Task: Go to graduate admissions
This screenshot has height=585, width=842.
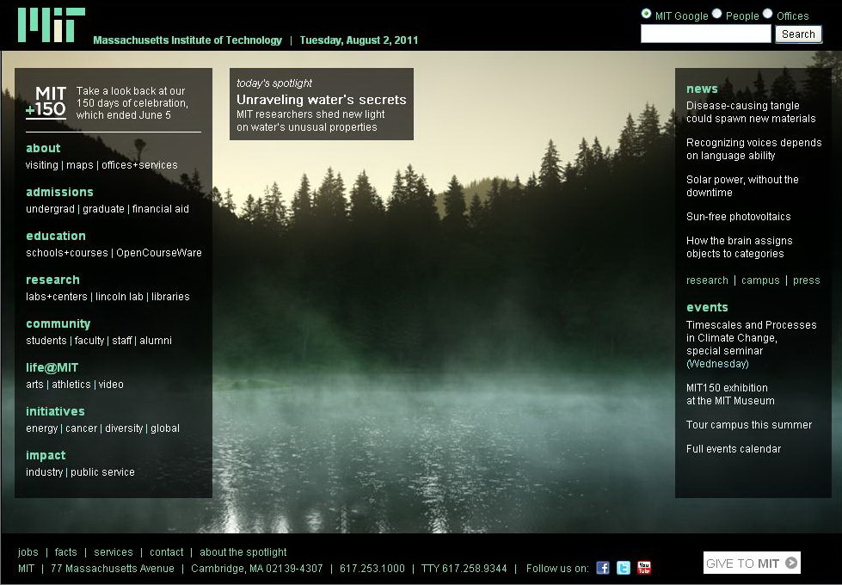Action: (104, 209)
